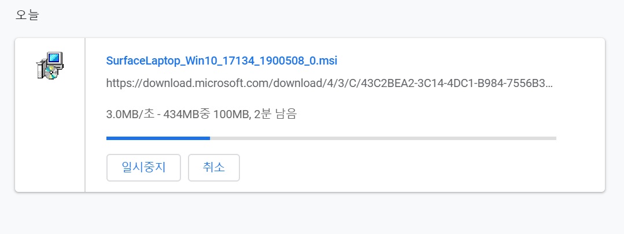Click the blue filled portion of progress bar
The width and height of the screenshot is (624, 234).
158,138
